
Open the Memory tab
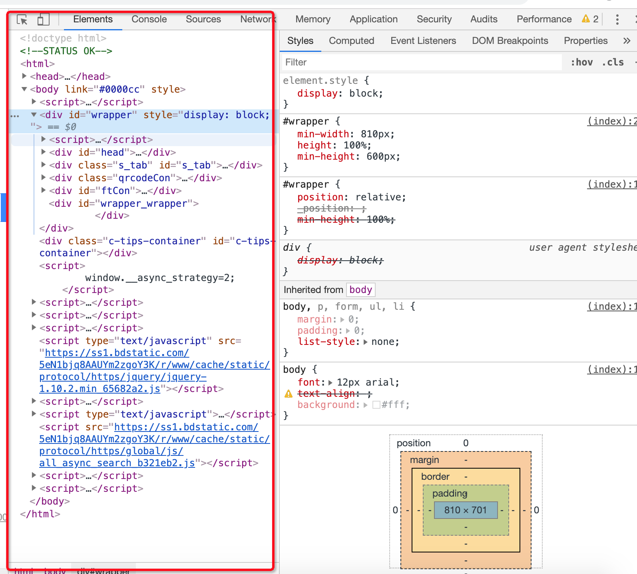313,19
